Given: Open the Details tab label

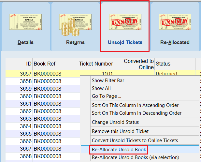Looking at the screenshot, I should click(x=25, y=42).
